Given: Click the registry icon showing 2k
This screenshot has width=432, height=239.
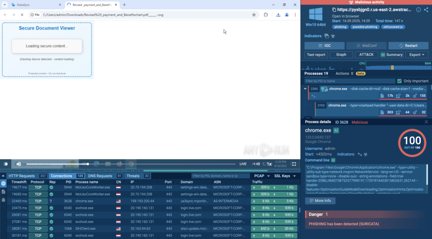Looking at the screenshot, I should (398, 96).
